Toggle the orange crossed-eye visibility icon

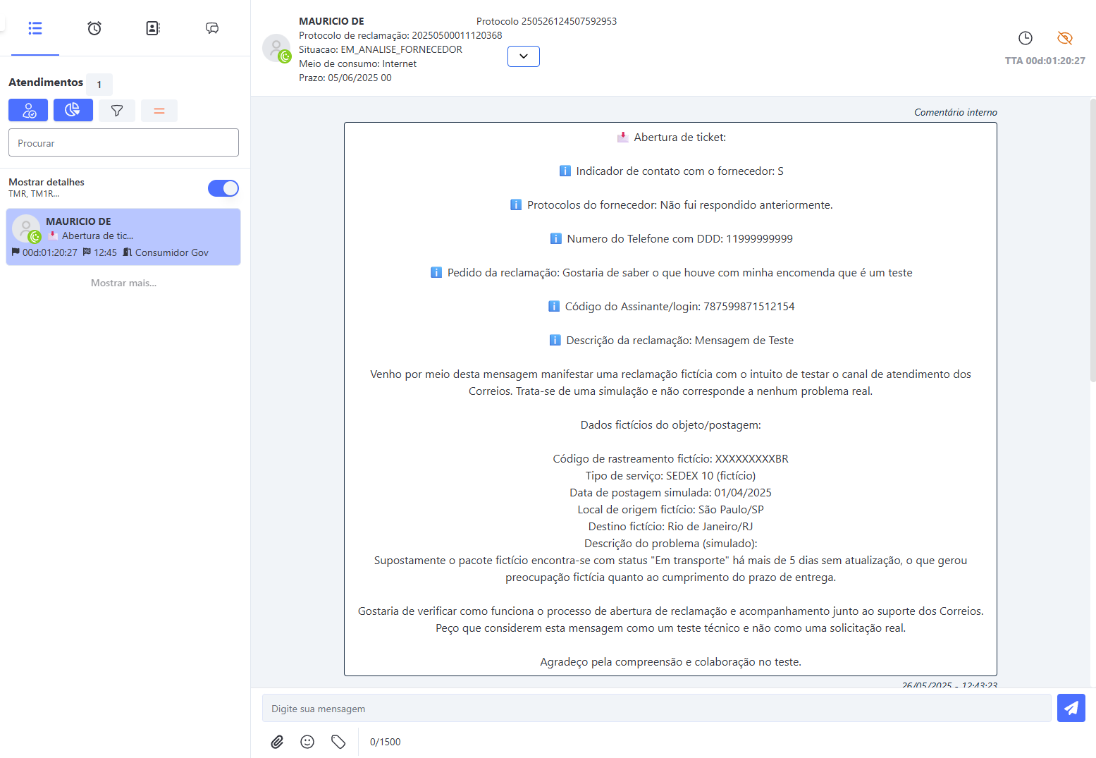[x=1065, y=38]
